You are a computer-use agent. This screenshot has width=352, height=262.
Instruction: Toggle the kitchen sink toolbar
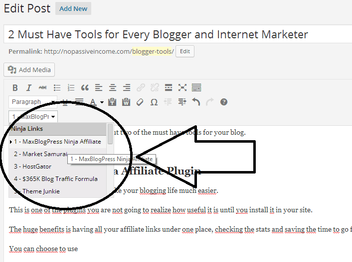click(x=196, y=87)
